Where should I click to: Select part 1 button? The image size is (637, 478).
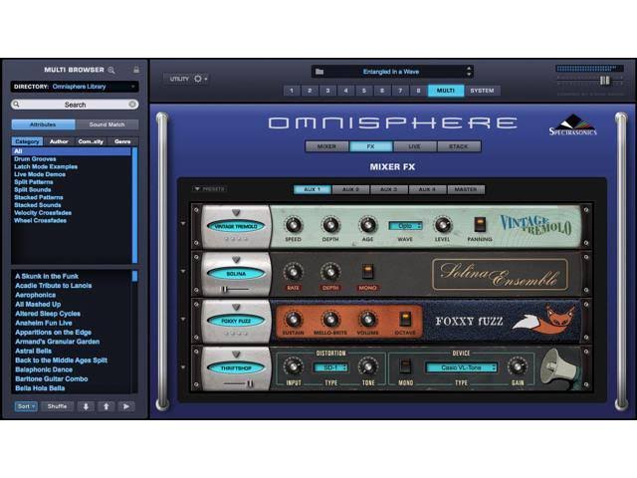(292, 91)
